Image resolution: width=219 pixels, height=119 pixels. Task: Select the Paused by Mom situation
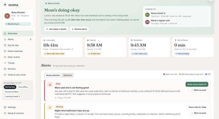[12, 92]
